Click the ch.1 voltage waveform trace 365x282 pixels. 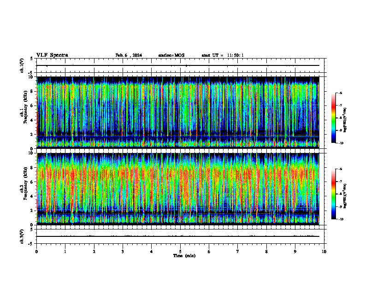[x=178, y=65]
